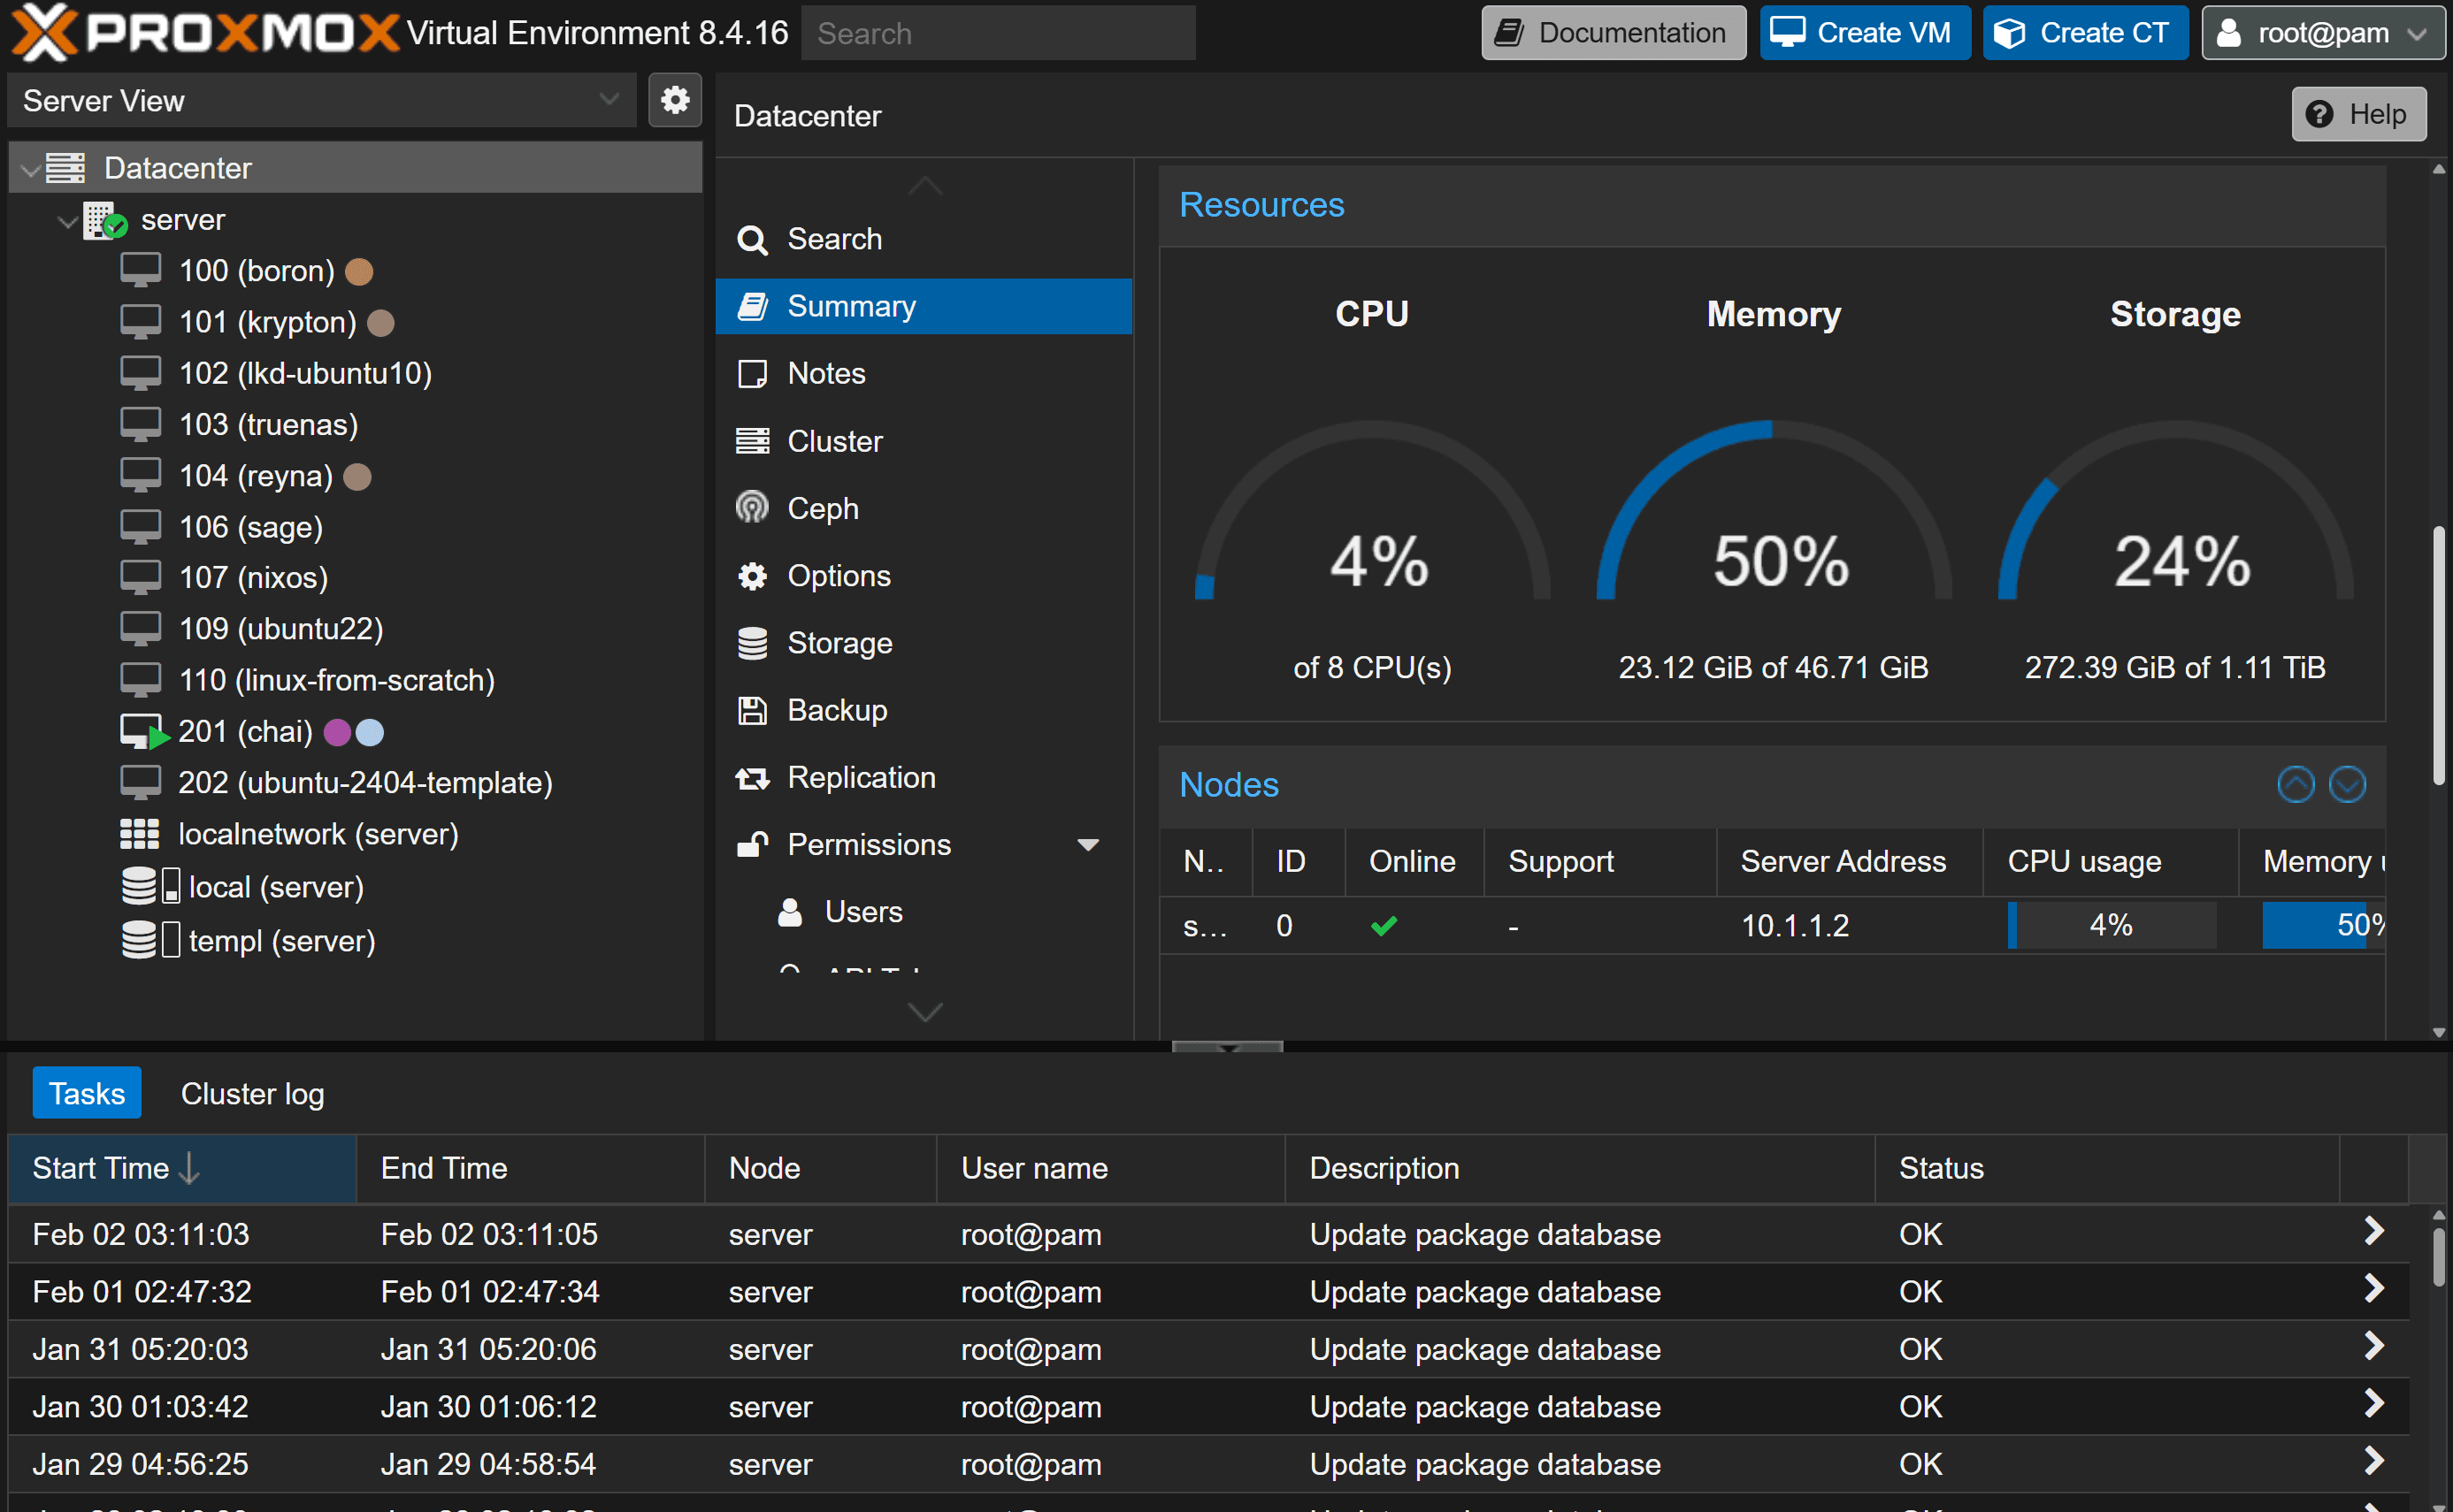Click the Create VM button
2453x1512 pixels.
tap(1863, 32)
